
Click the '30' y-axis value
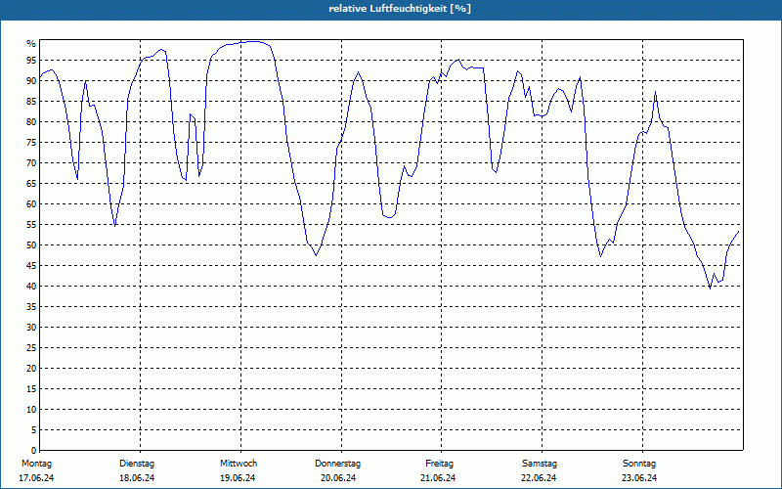tap(31, 328)
